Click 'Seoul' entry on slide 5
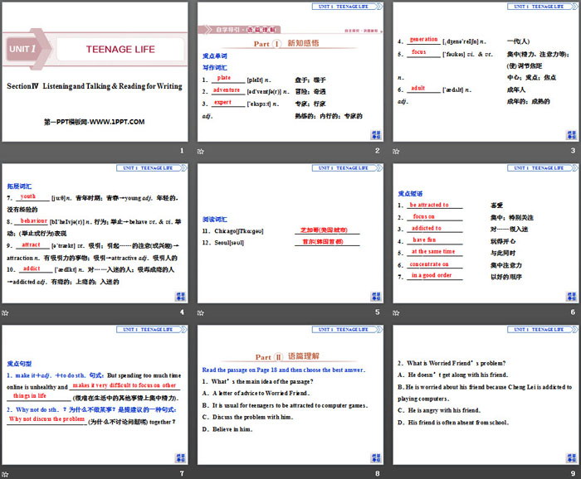Viewport: 581px width, 479px height. (223, 243)
